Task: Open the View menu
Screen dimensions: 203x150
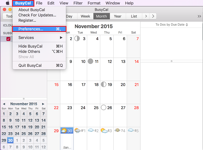Action: tap(64, 3)
